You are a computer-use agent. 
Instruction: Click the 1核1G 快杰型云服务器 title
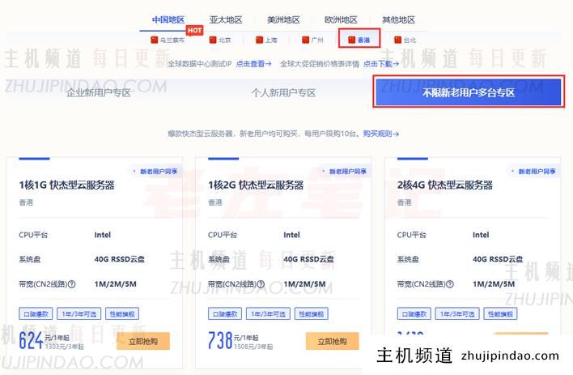tap(67, 185)
